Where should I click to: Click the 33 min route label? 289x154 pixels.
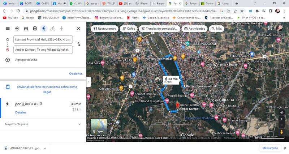pos(171,80)
